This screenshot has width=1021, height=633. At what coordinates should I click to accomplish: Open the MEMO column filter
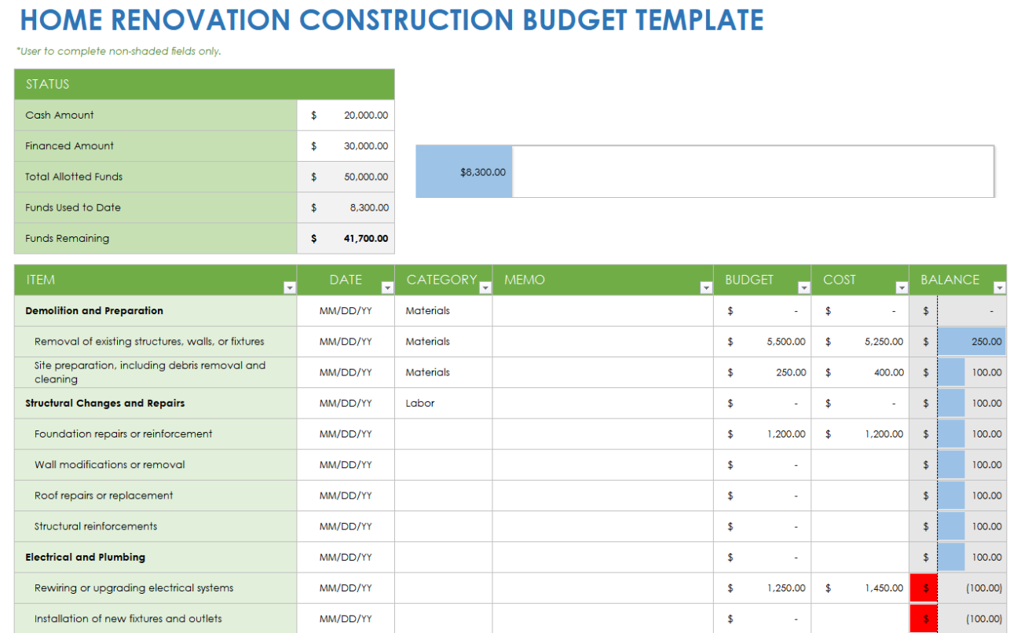click(704, 287)
